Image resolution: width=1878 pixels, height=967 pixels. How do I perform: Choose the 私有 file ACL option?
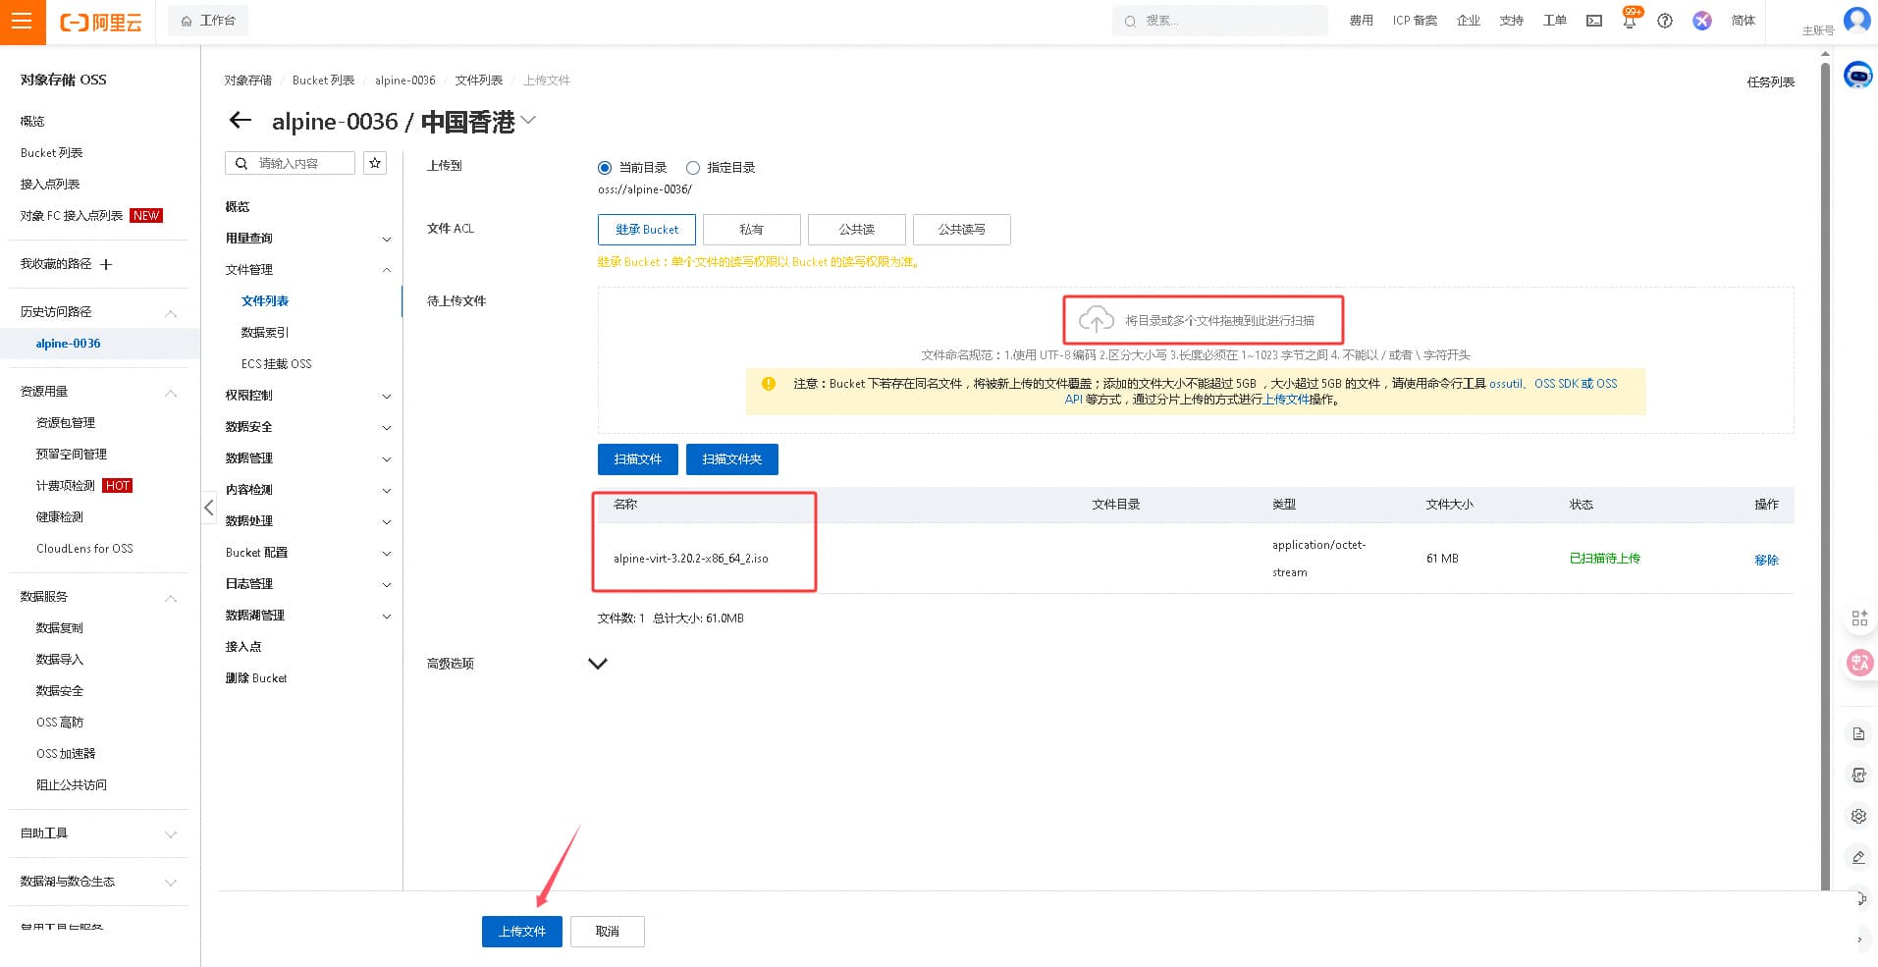coord(752,230)
